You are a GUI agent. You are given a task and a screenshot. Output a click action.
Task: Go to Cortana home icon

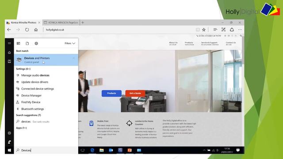(x=9, y=53)
